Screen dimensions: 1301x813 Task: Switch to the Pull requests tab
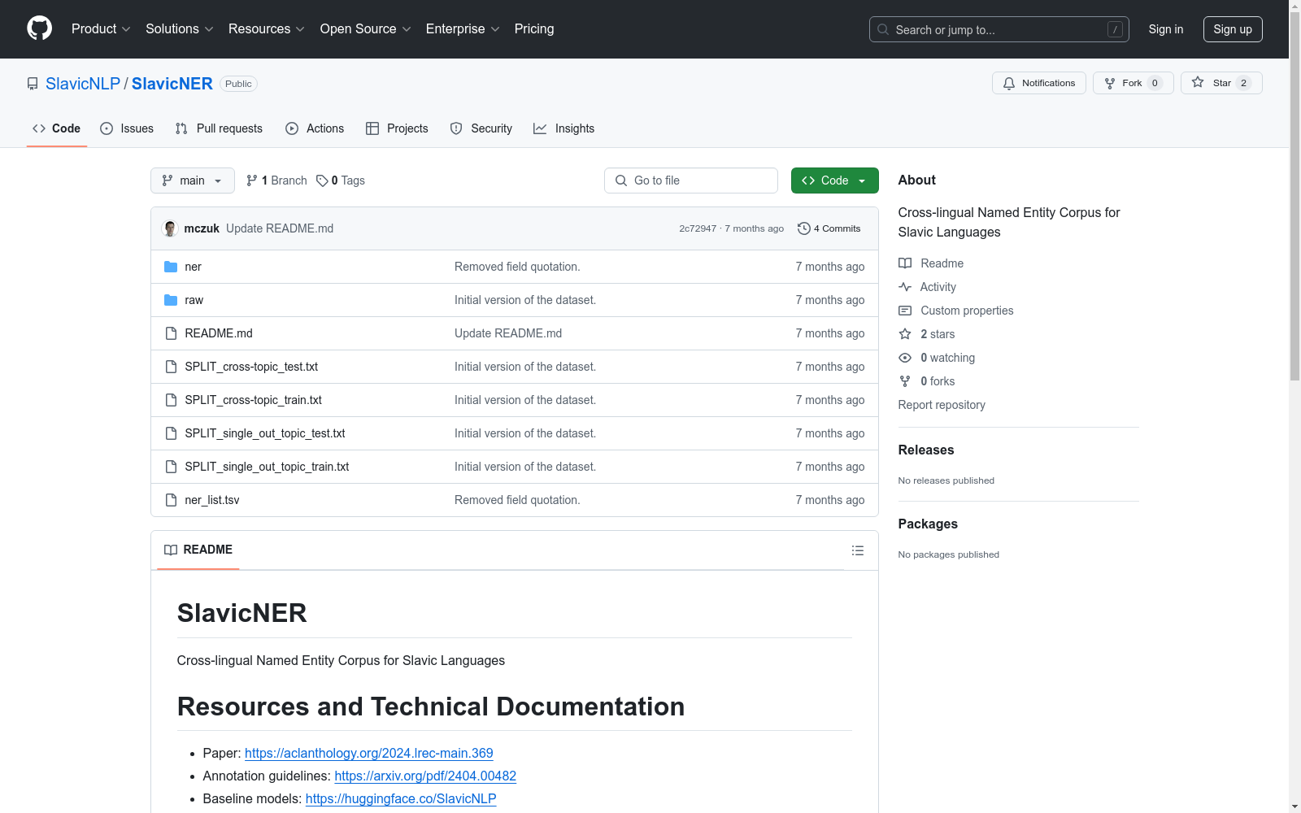click(219, 128)
